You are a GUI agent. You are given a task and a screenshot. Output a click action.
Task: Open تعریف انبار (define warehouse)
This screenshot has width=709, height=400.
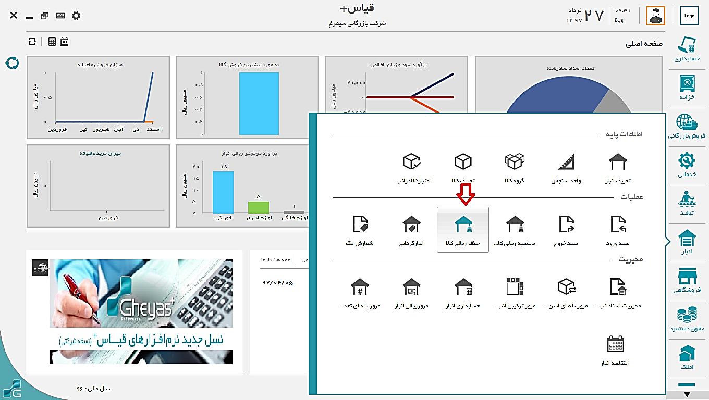click(618, 169)
